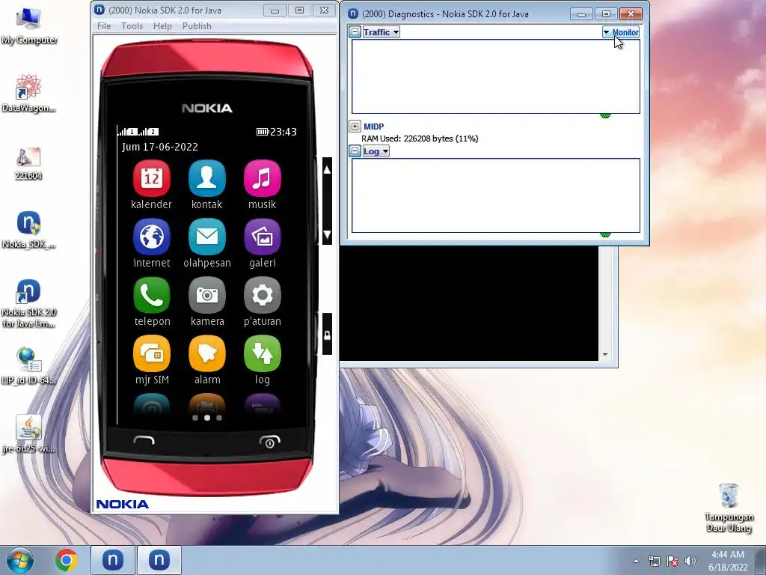
Task: Show hidden system tray icons
Action: click(636, 561)
